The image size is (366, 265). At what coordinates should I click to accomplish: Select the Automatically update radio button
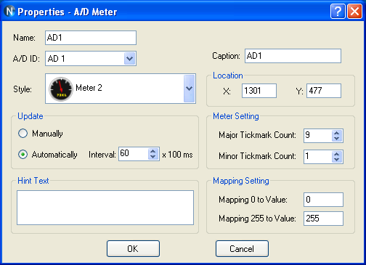pyautogui.click(x=23, y=155)
